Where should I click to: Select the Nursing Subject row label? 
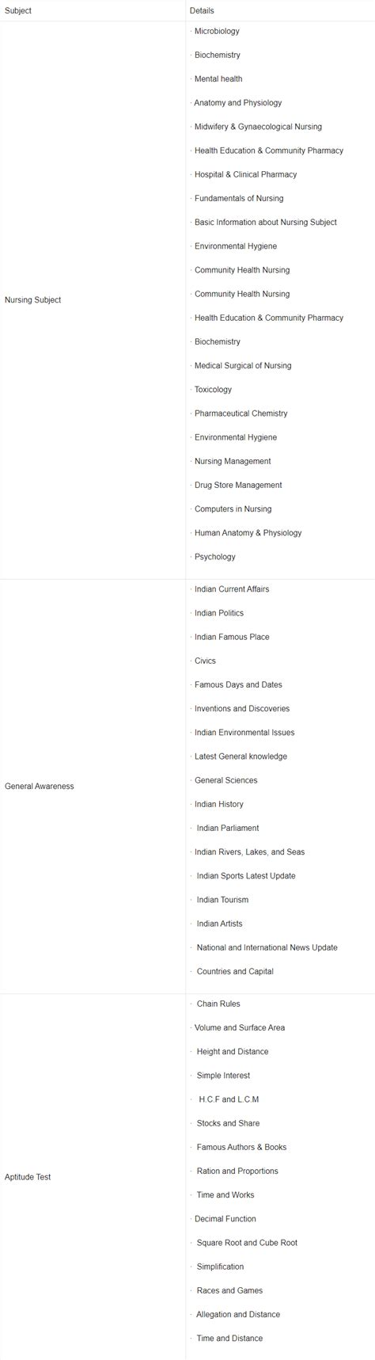[x=32, y=300]
